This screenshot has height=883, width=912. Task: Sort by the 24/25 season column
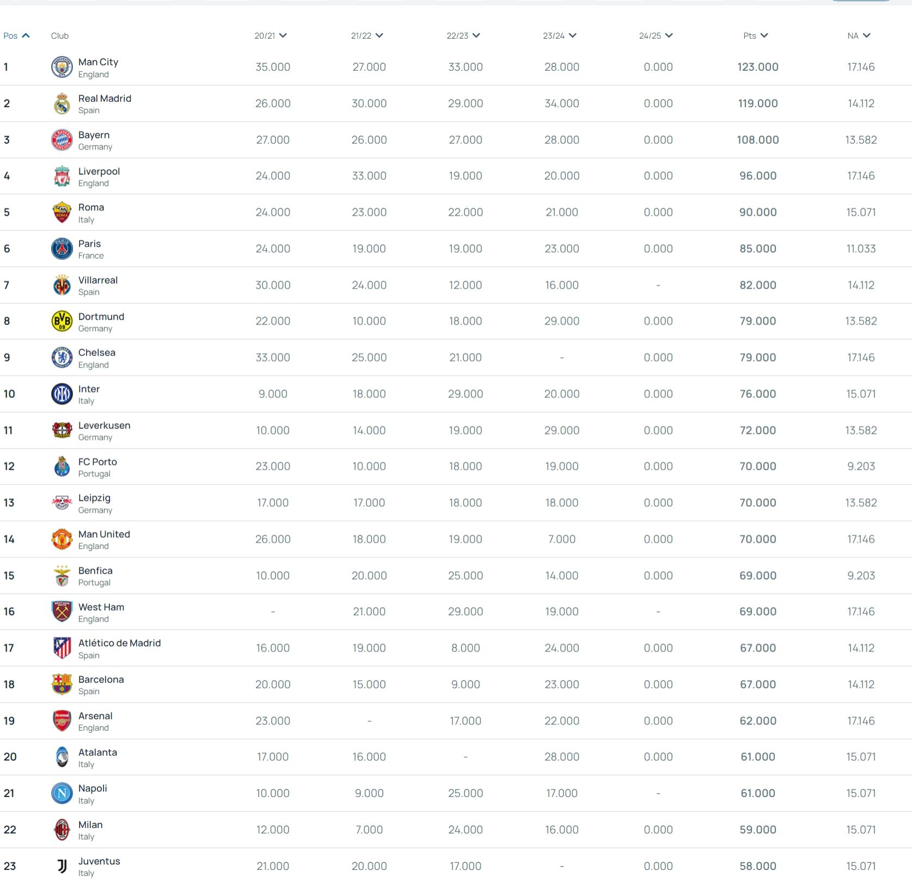[656, 36]
